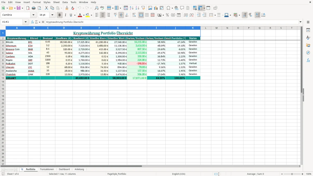Insert a chart
313x176 pixels.
pos(156,8)
